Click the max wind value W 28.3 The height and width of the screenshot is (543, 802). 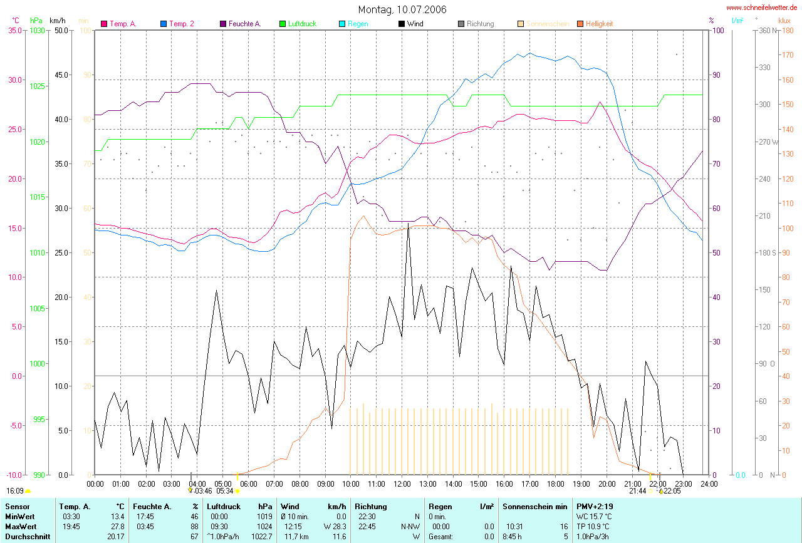pos(334,527)
